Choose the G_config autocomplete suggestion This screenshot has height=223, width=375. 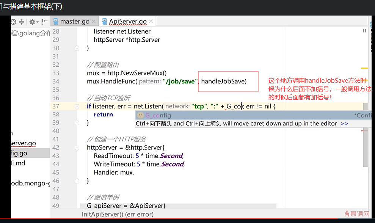click(254, 115)
